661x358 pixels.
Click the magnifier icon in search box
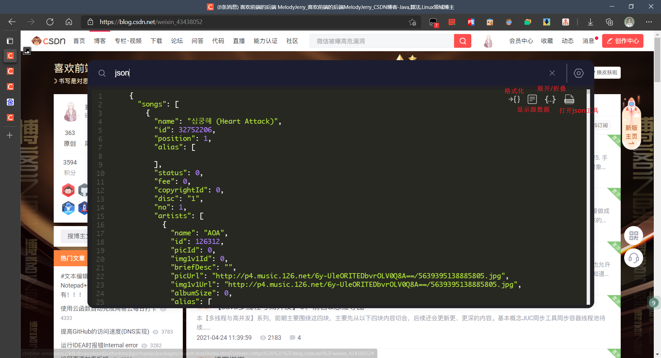coord(102,73)
